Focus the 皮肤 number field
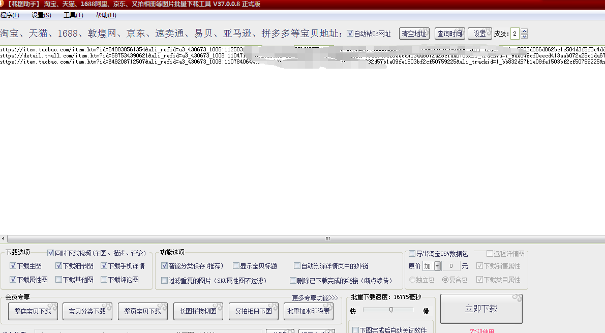The image size is (605, 333). 515,34
